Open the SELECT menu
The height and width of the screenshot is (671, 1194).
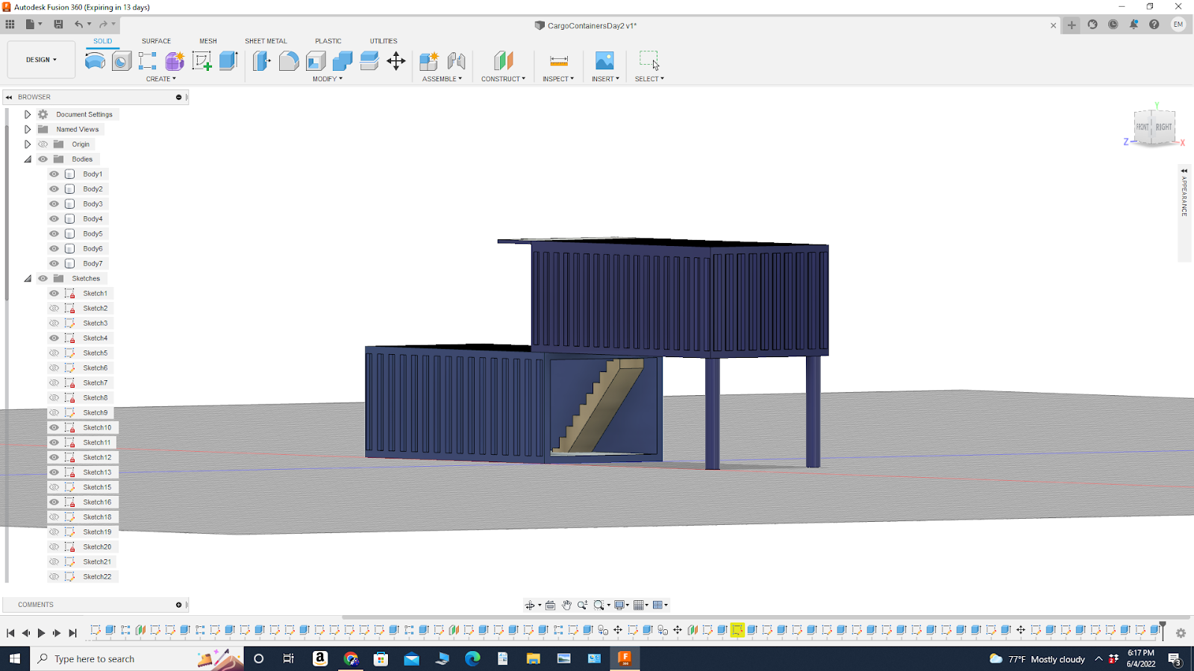[x=649, y=79]
